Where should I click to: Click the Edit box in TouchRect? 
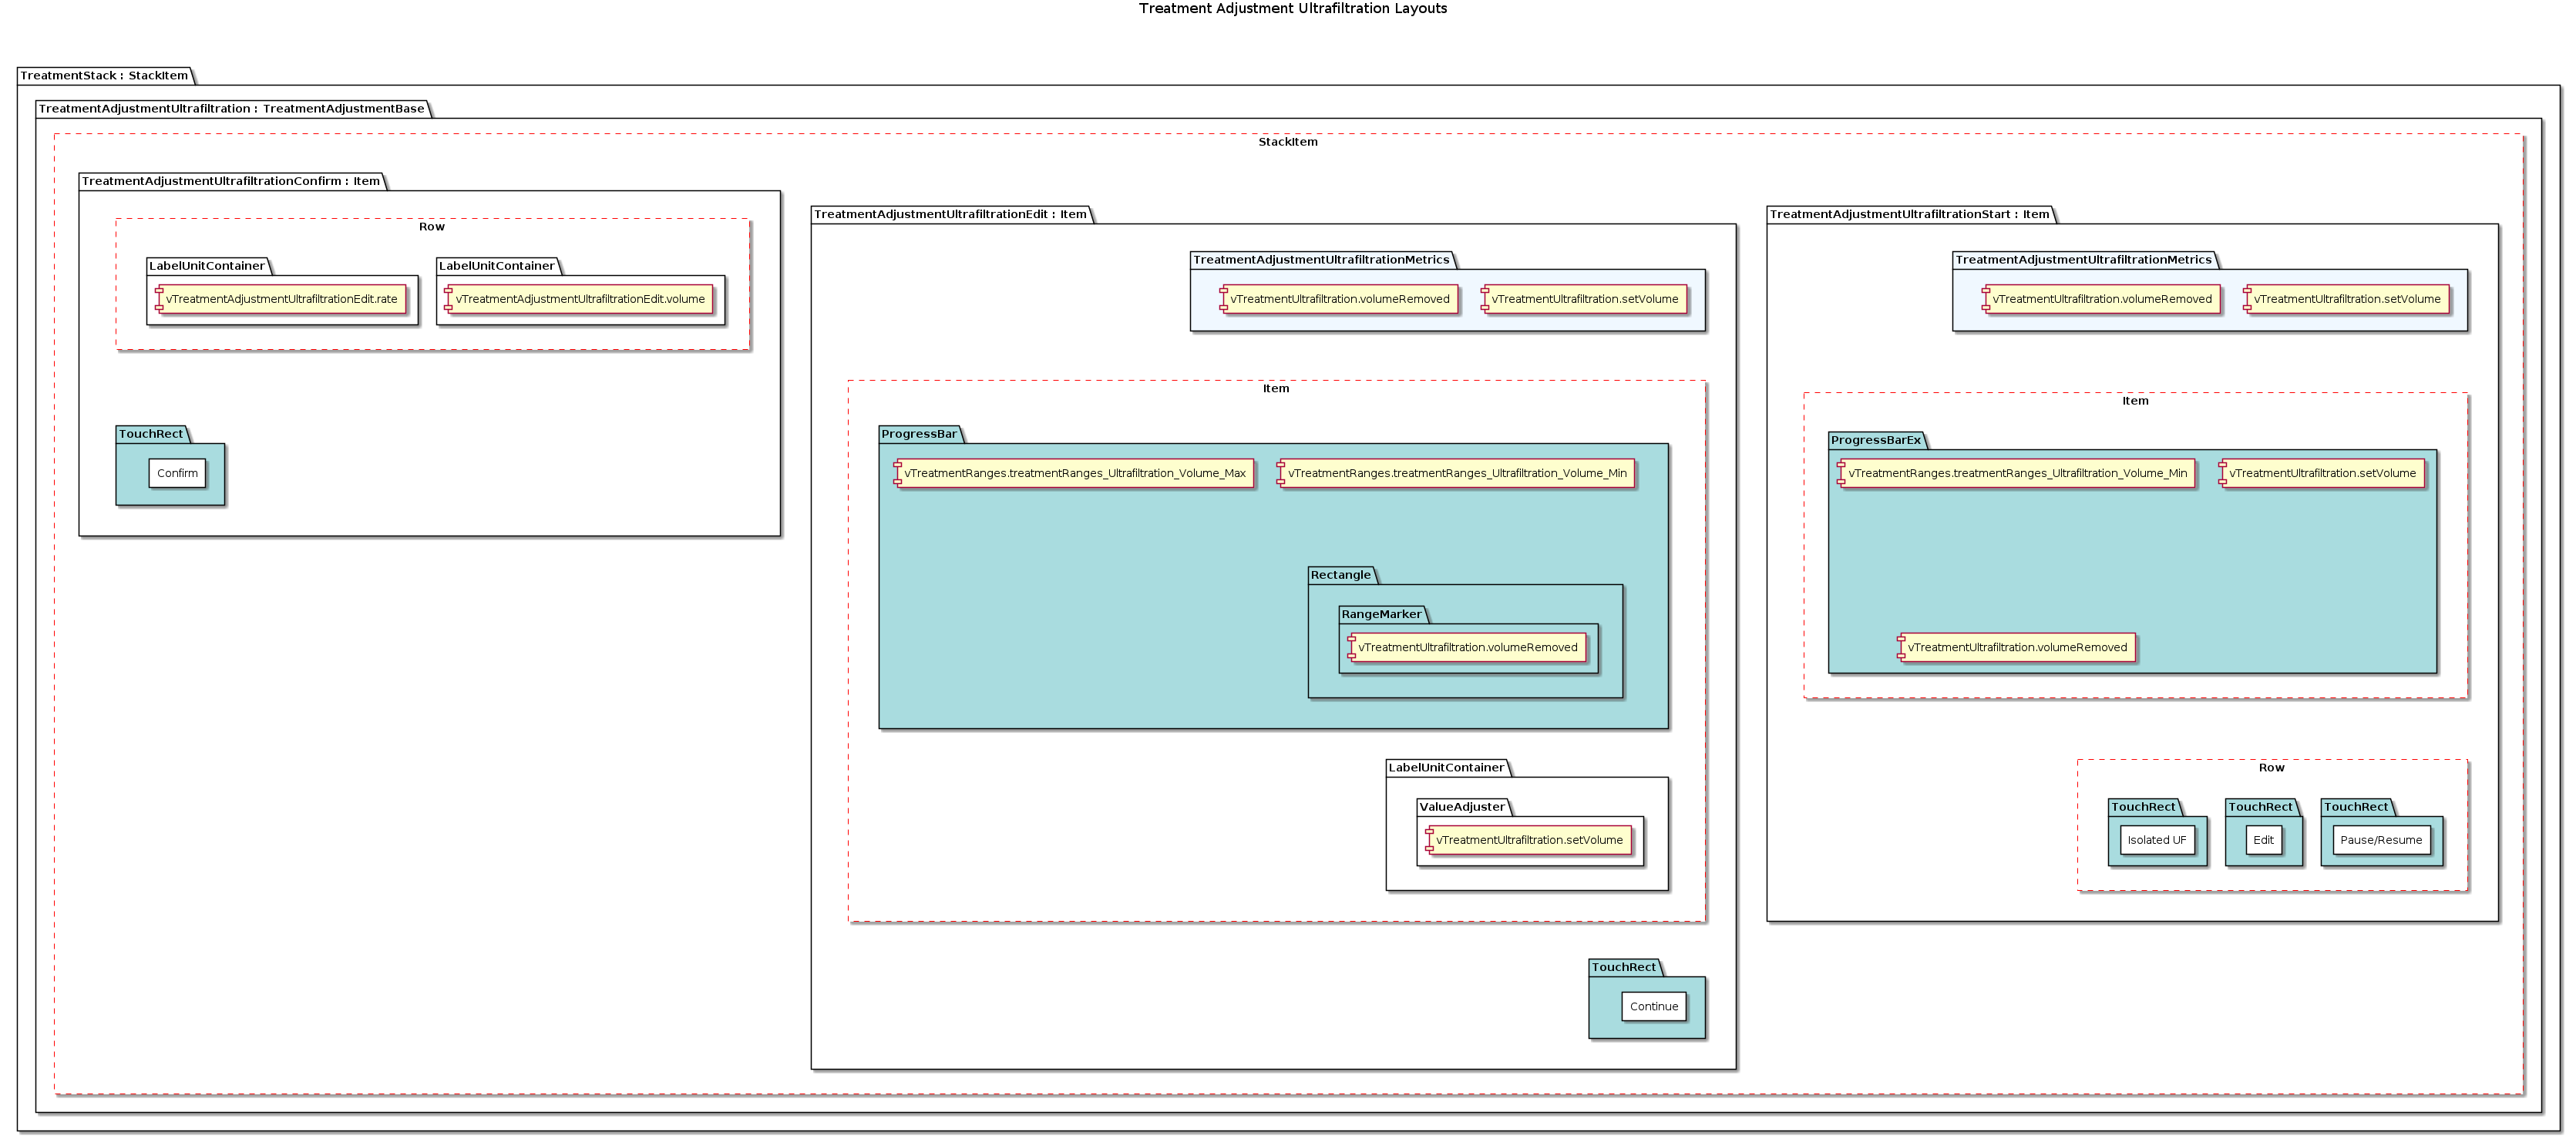click(2263, 840)
